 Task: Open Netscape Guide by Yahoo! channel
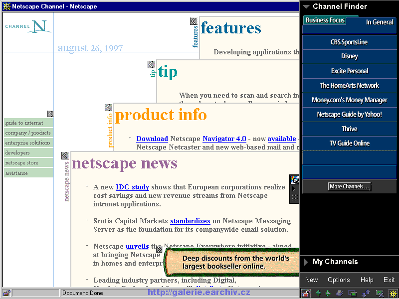pos(349,115)
